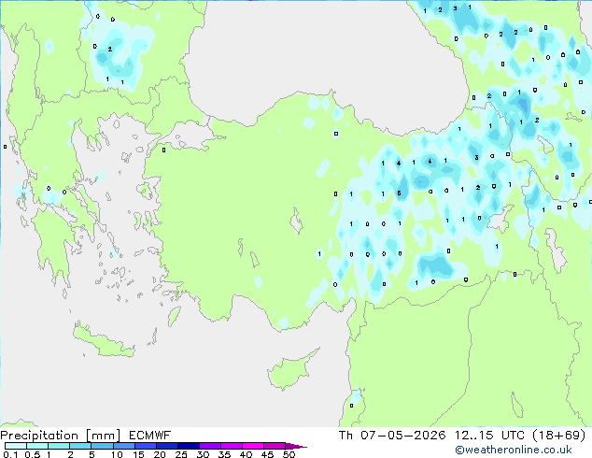Click the legend swatch between 10 and 15
592x458 pixels.
coord(124,446)
